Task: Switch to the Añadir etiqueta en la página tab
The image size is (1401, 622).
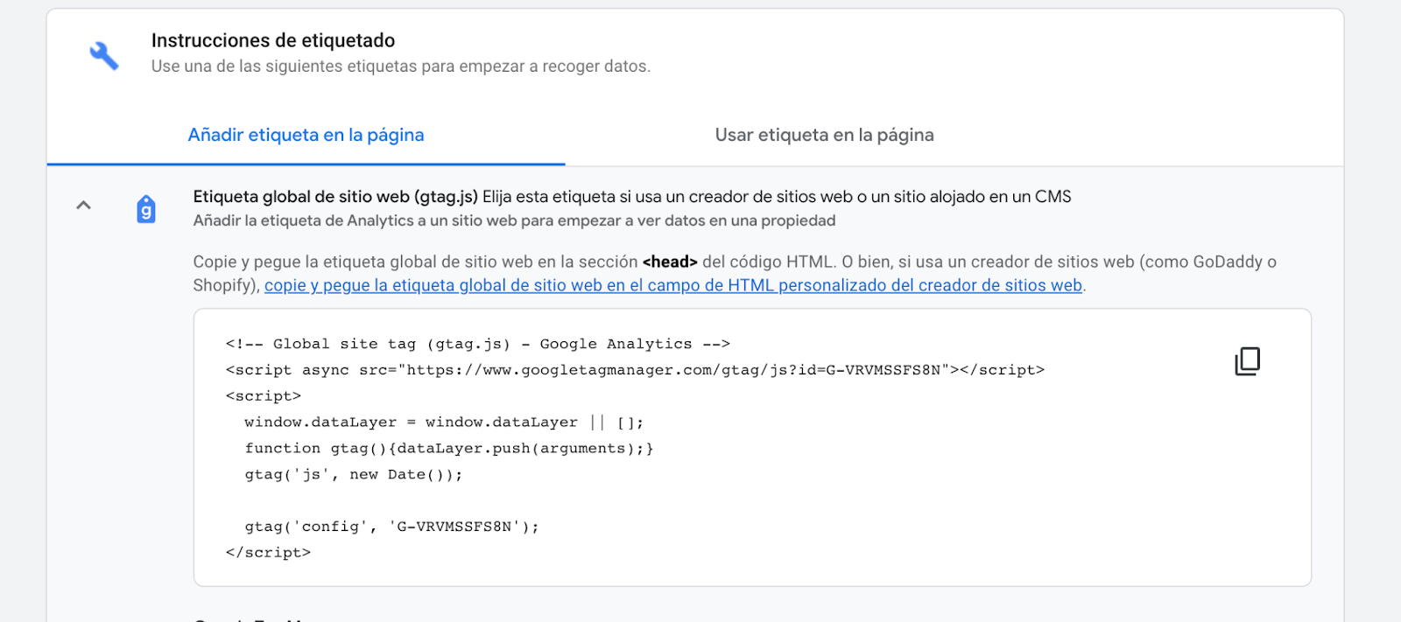Action: 306,136
